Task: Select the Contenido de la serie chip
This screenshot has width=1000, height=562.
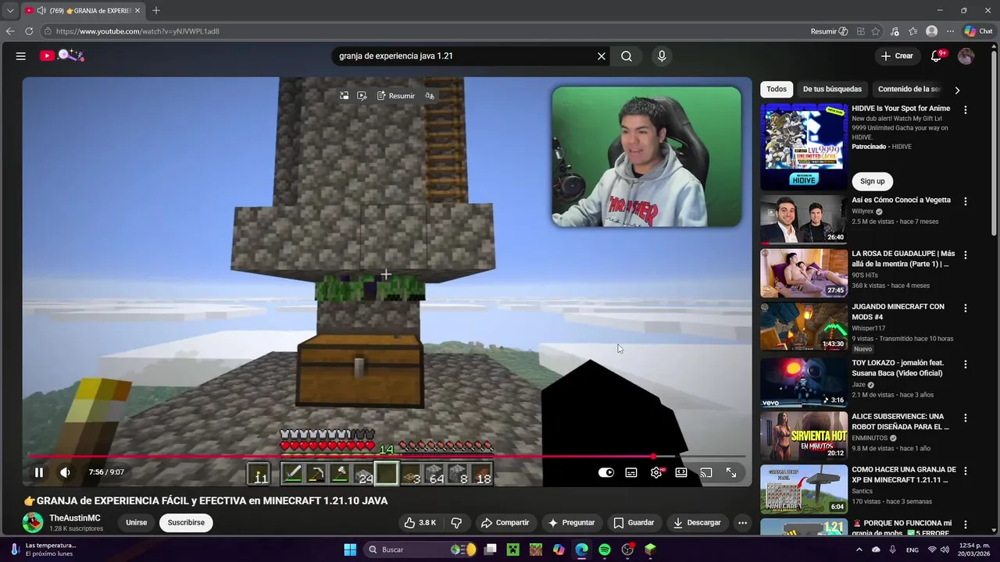Action: [909, 89]
